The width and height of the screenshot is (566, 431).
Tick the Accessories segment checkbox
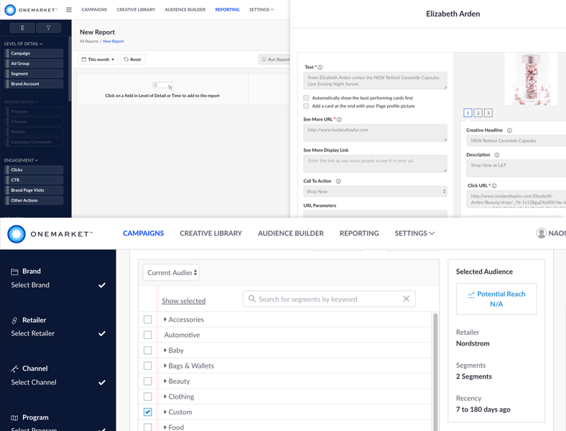148,320
